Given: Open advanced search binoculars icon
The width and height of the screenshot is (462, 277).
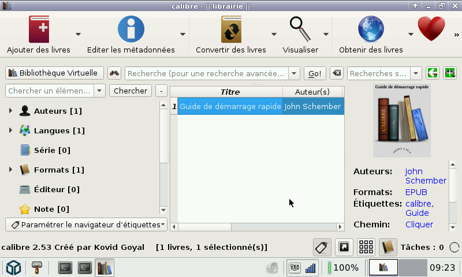Looking at the screenshot, I should 114,73.
